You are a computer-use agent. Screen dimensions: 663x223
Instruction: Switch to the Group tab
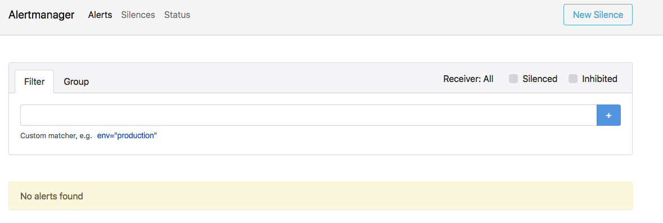tap(76, 81)
